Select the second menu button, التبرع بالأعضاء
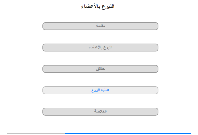This screenshot has height=135, width=198. [x=100, y=48]
